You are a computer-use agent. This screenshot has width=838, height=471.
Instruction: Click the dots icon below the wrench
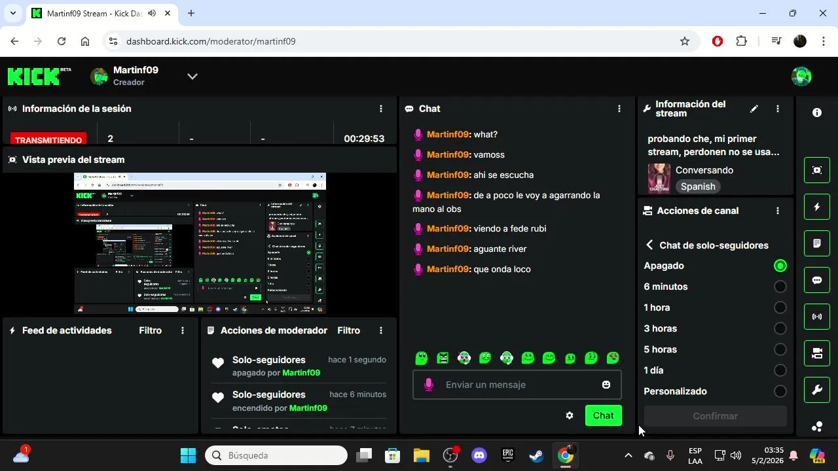pos(817,427)
